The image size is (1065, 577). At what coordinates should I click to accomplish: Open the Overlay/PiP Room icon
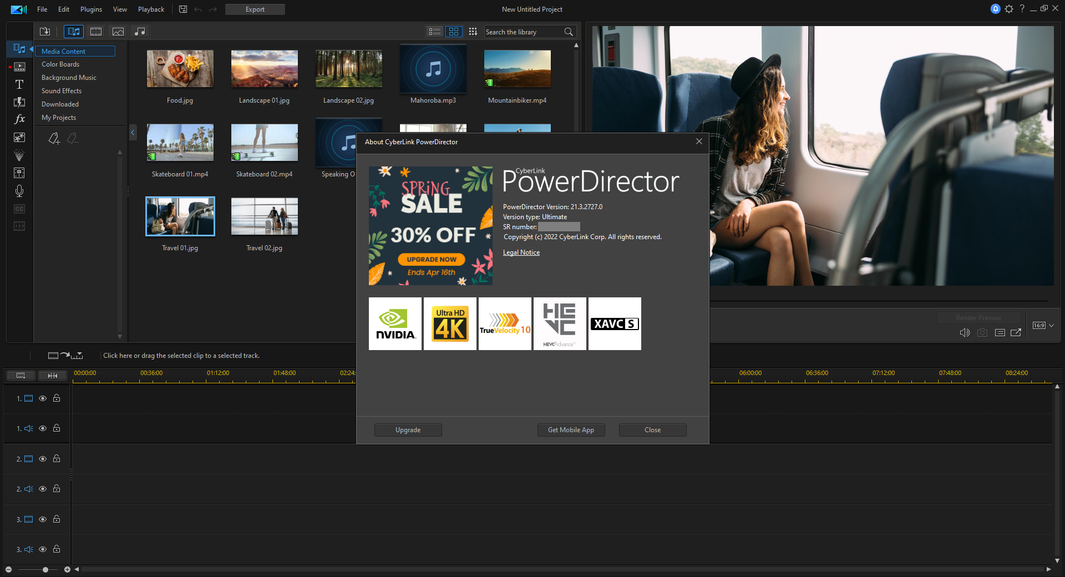(19, 137)
